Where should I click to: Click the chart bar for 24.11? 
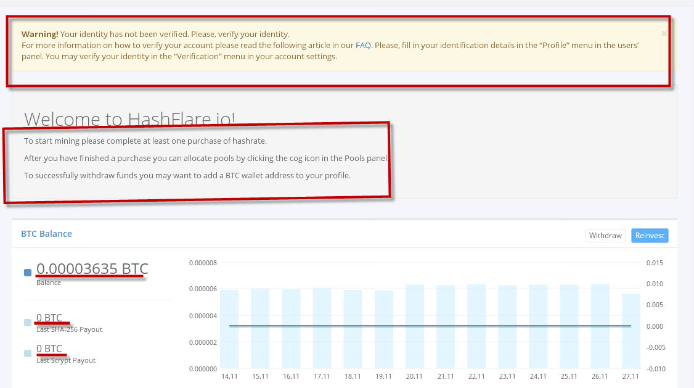[538, 326]
